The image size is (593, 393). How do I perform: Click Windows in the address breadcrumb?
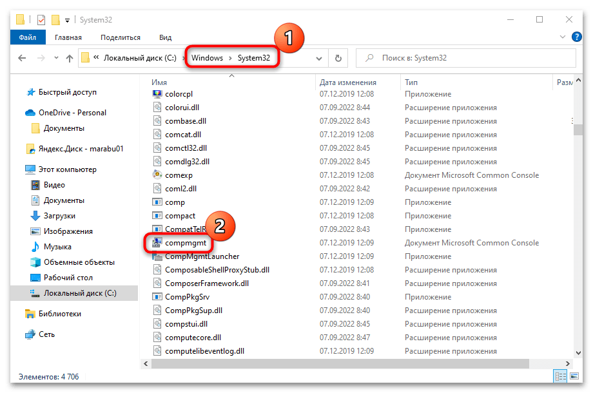point(207,58)
